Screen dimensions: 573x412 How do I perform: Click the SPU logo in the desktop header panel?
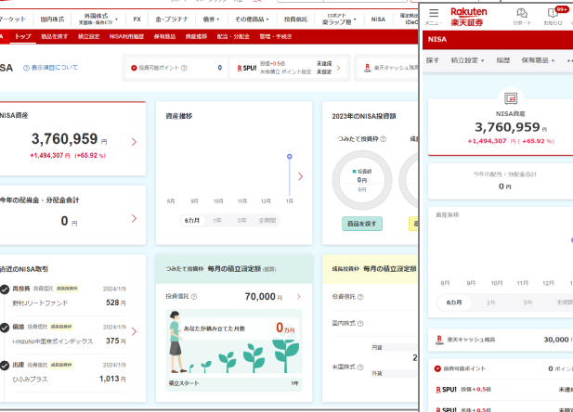coord(247,68)
